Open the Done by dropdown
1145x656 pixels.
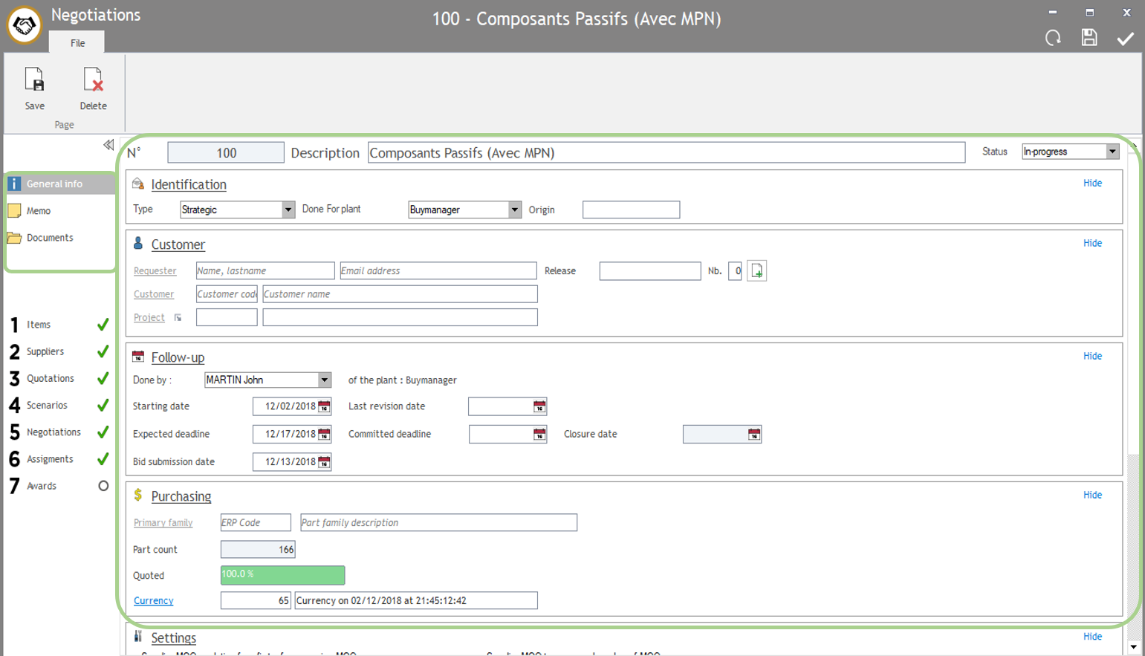point(324,380)
